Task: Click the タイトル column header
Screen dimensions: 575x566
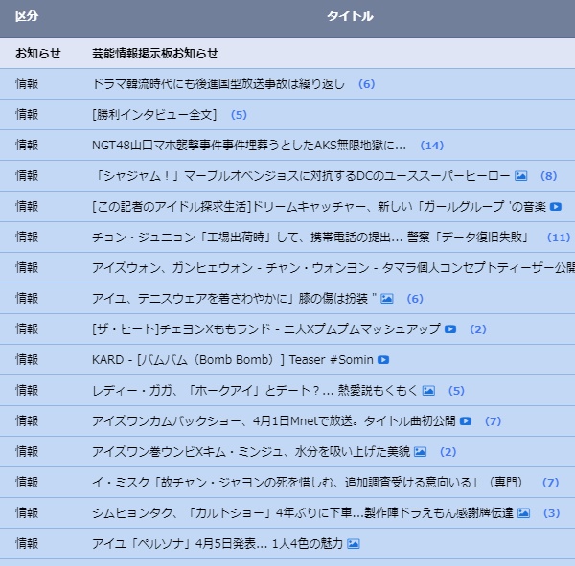Action: (x=350, y=16)
